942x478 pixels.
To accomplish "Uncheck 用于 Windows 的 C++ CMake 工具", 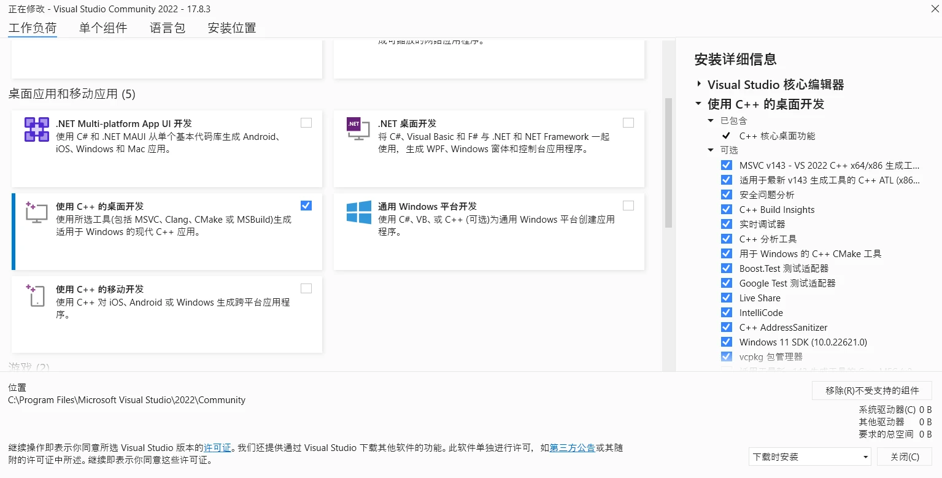I will click(727, 253).
